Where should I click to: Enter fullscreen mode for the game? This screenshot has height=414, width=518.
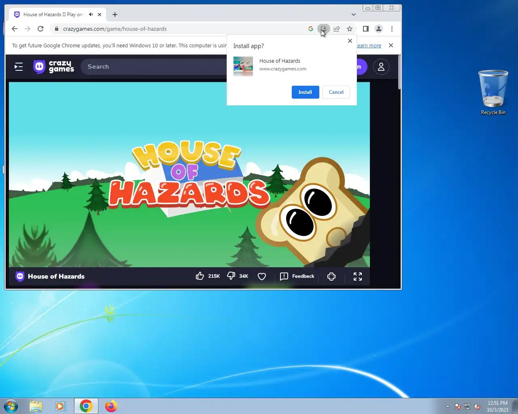[358, 277]
